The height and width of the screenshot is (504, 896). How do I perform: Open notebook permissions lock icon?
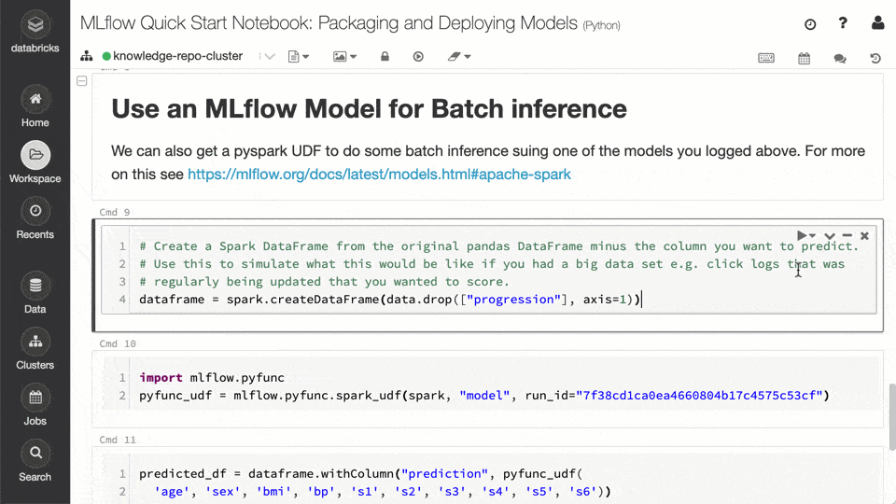pos(385,57)
